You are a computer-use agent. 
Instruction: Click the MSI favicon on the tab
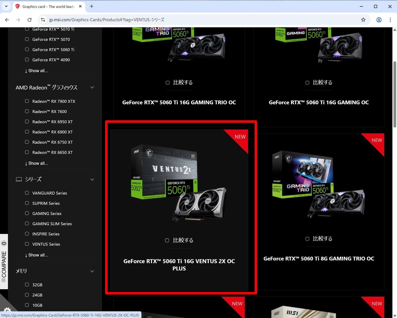pos(18,6)
